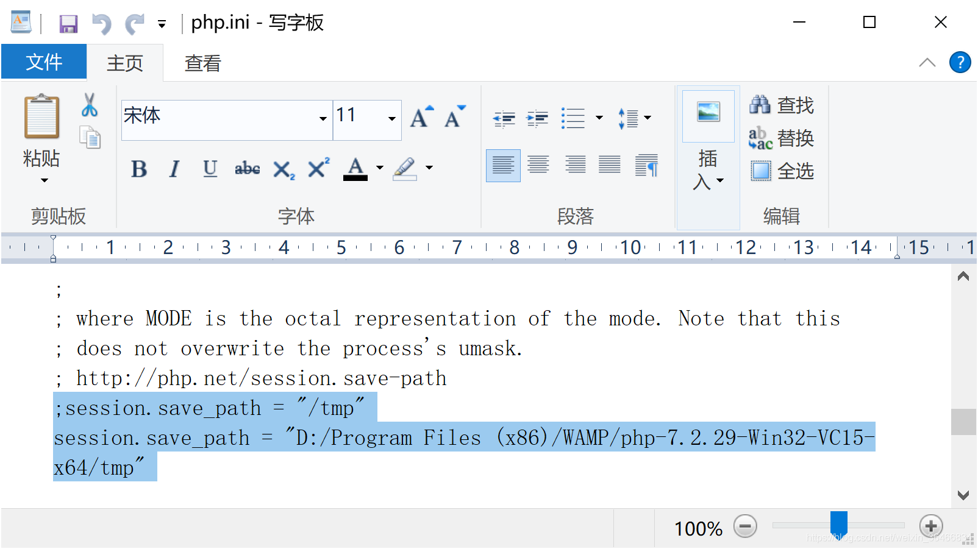978x549 pixels.
Task: Open the 文件 menu
Action: pos(44,62)
